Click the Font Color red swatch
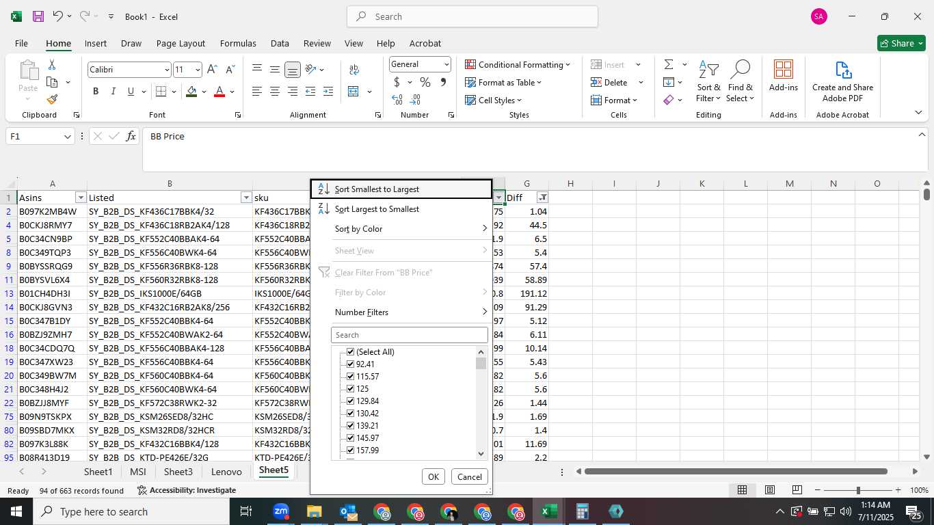 pos(219,92)
